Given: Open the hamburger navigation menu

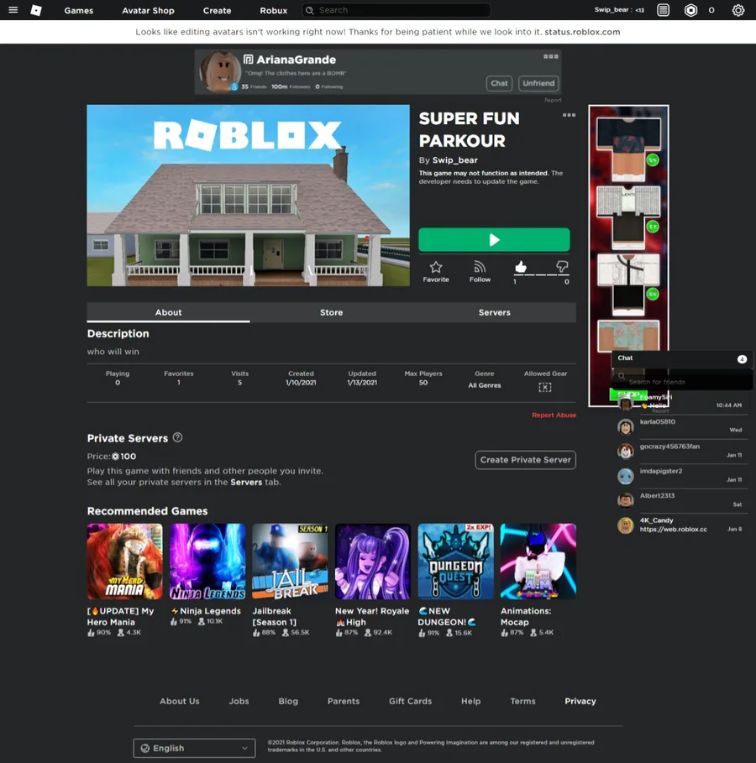Looking at the screenshot, I should coord(13,10).
